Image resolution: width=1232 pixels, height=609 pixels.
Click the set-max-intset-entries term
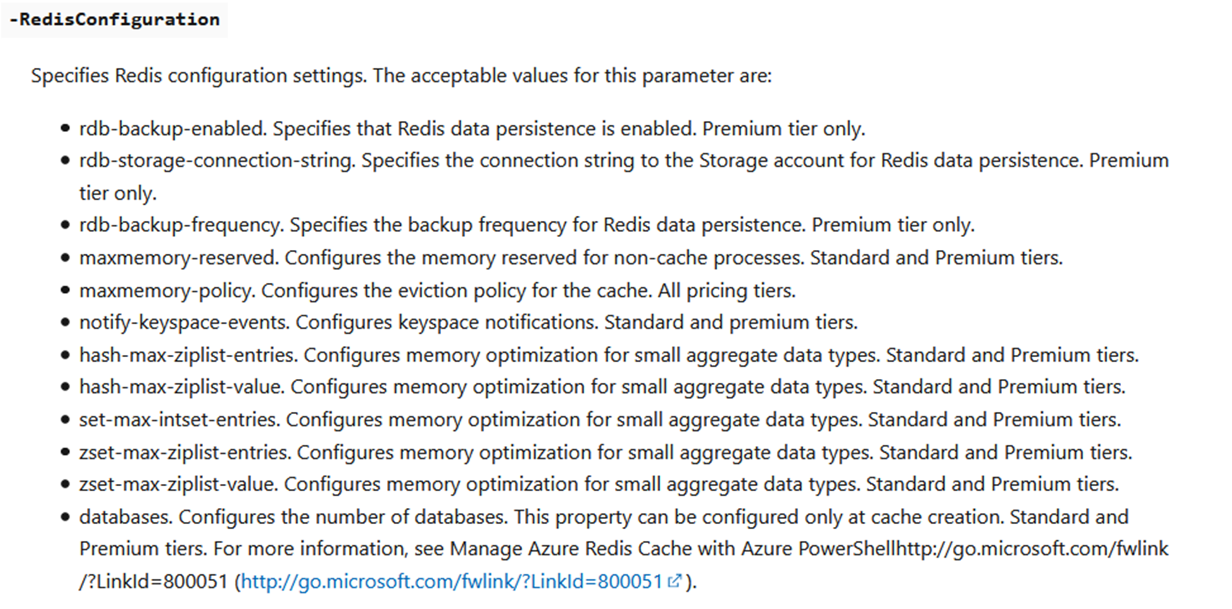coord(179,420)
